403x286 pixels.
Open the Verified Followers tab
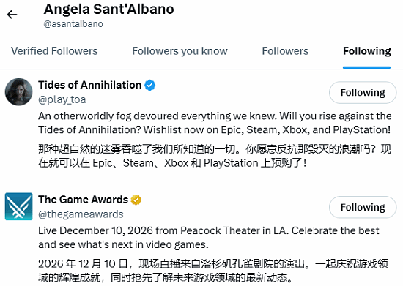tap(54, 51)
